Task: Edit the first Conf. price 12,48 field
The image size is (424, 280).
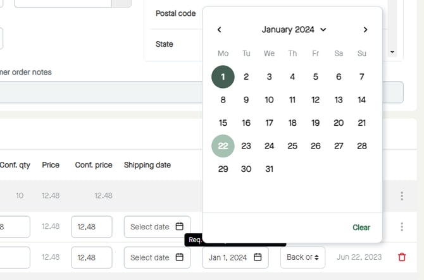Action: point(92,227)
